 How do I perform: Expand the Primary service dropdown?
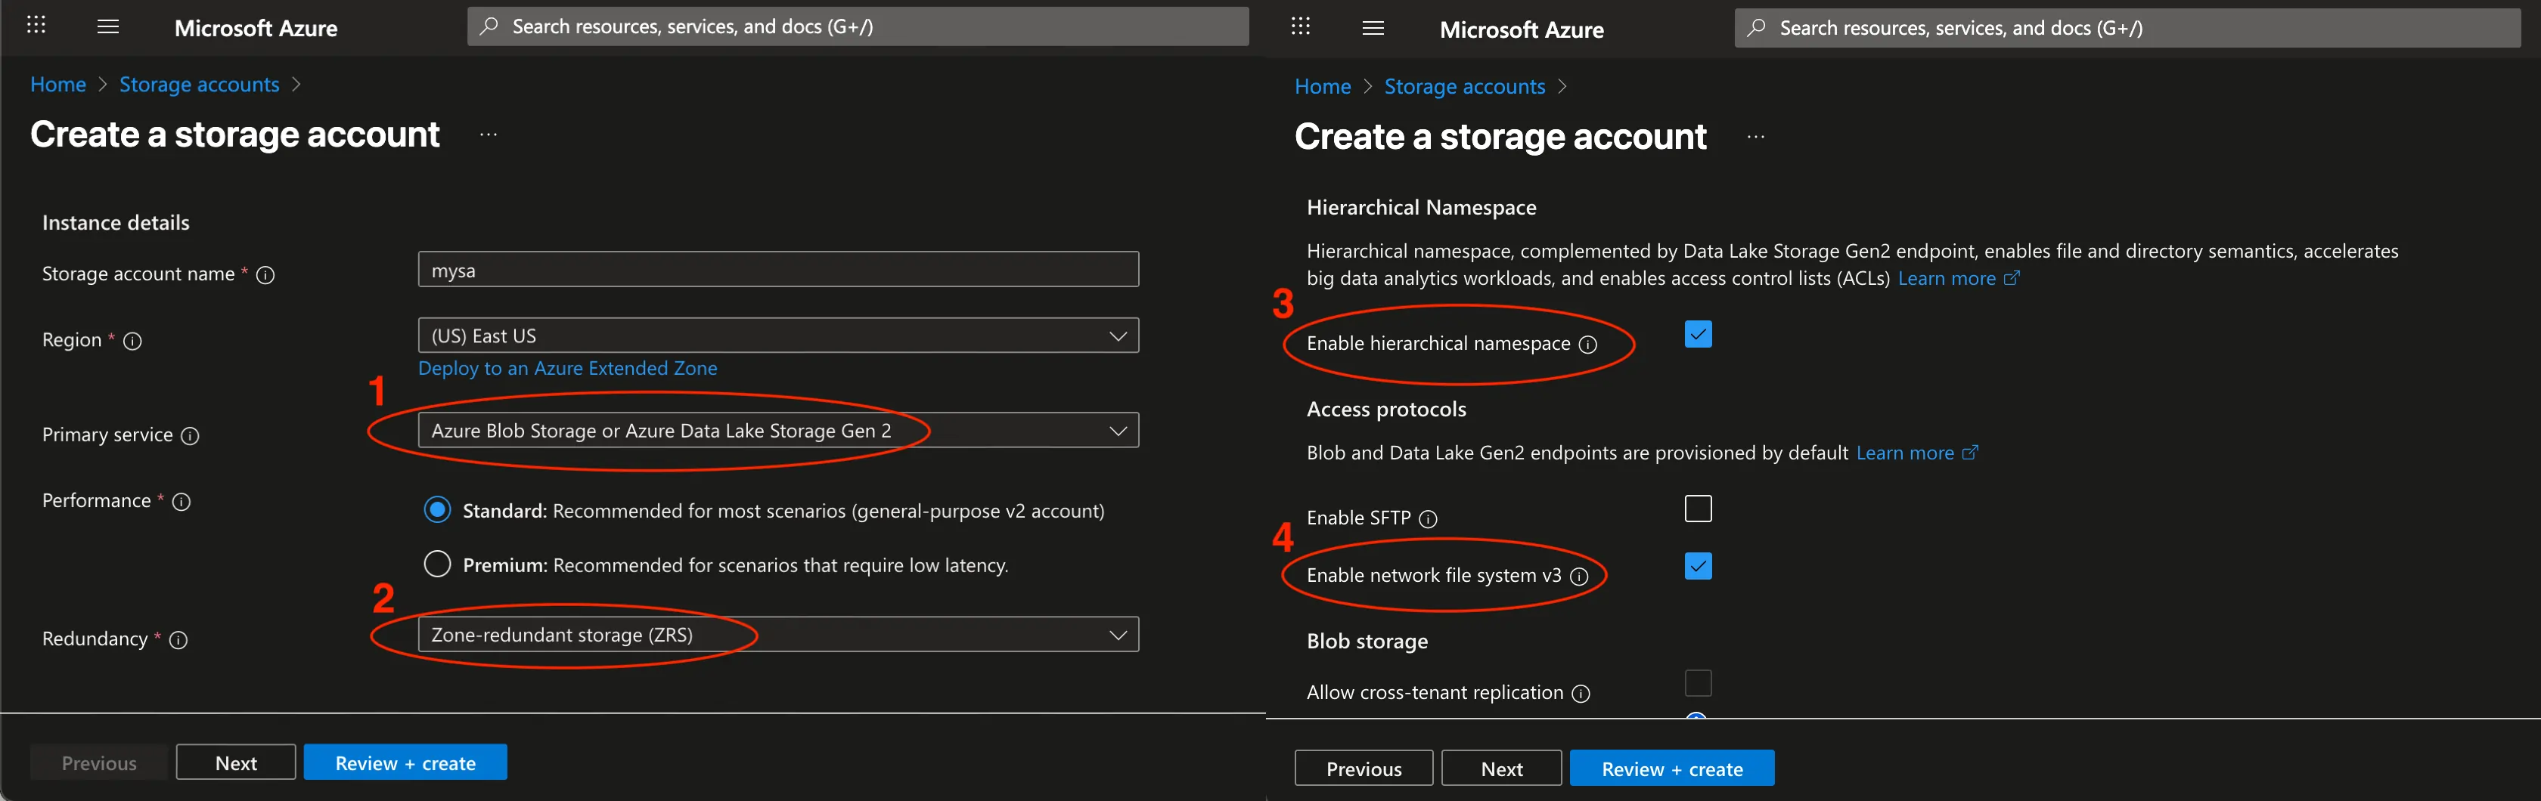pos(777,431)
